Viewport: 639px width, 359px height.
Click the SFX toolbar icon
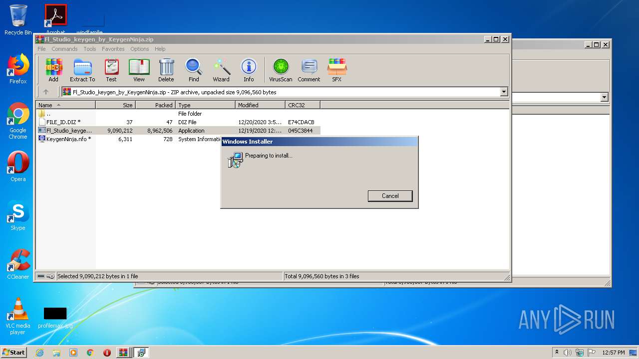point(337,70)
